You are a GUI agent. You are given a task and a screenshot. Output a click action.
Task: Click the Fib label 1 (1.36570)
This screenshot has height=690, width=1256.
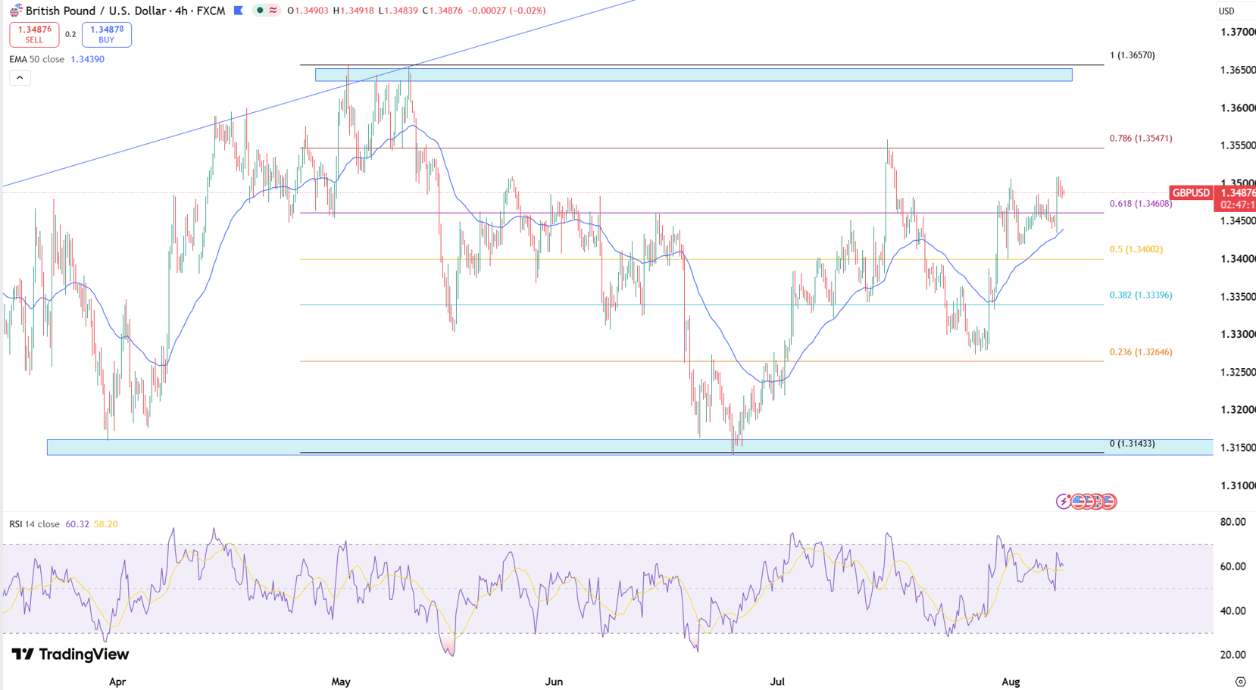coord(1133,55)
